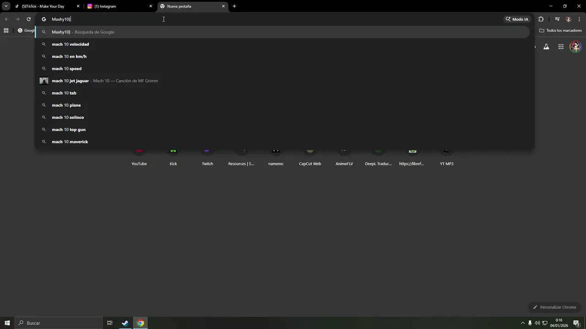
Task: Open the clock showing 0:16
Action: click(559, 323)
